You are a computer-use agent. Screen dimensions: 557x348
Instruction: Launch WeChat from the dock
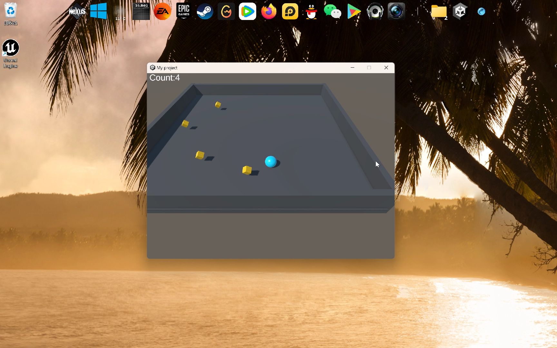tap(332, 12)
